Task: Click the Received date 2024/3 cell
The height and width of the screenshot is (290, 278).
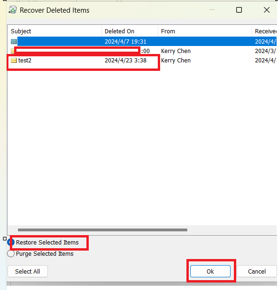Action: tap(266, 51)
